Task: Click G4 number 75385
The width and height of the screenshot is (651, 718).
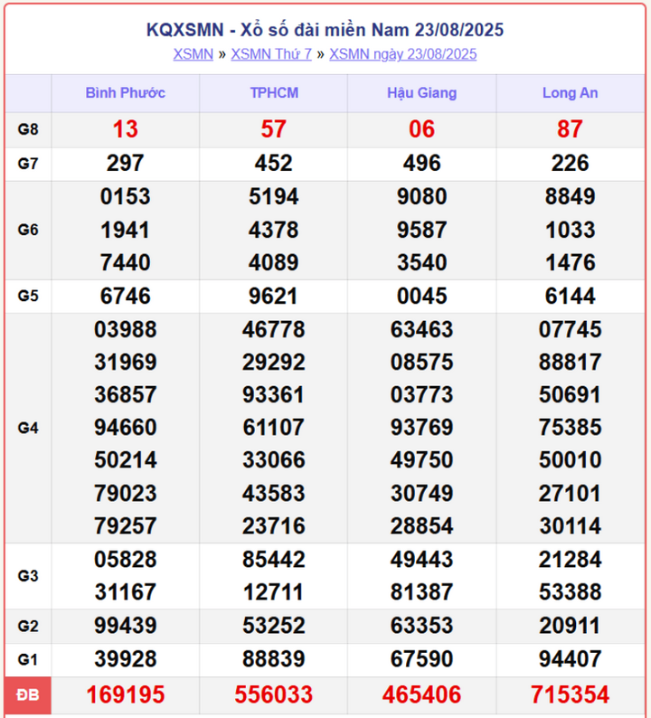Action: coord(570,427)
